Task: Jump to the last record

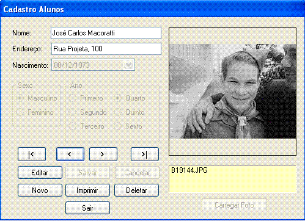Action: click(x=145, y=154)
